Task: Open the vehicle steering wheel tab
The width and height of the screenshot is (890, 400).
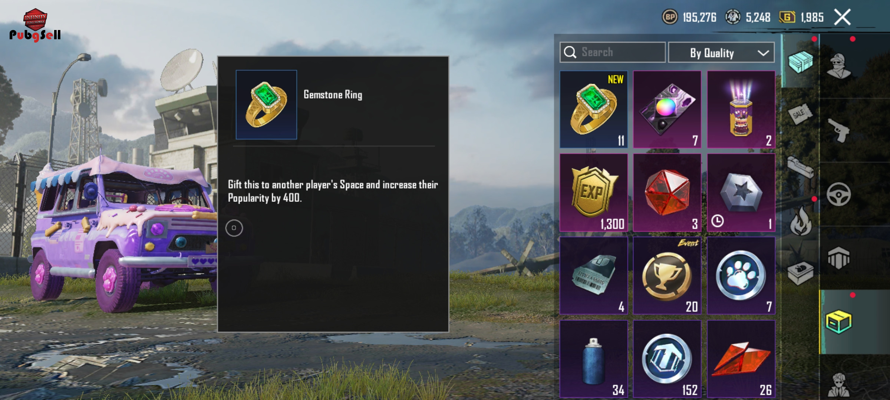Action: tap(839, 194)
